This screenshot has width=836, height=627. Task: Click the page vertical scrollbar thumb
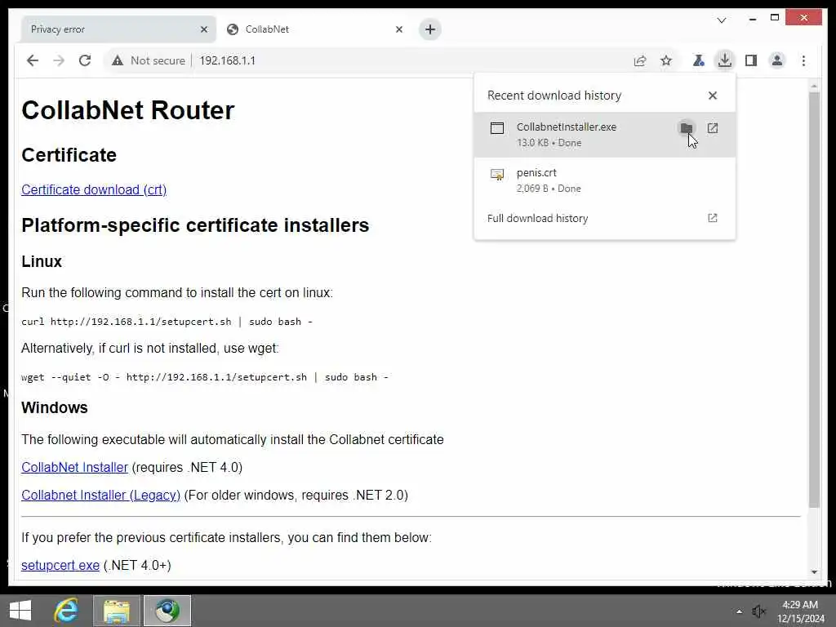click(814, 300)
